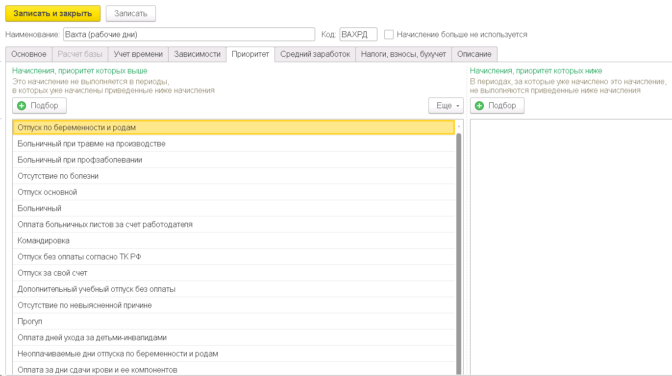Select row 'Отсутствие по невыясненной причине'
Image resolution: width=672 pixels, height=376 pixels.
click(x=234, y=305)
